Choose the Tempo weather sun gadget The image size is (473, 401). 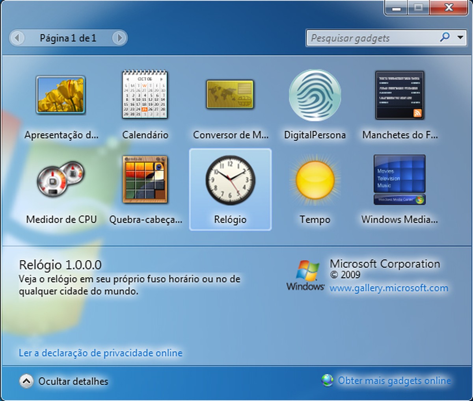315,180
